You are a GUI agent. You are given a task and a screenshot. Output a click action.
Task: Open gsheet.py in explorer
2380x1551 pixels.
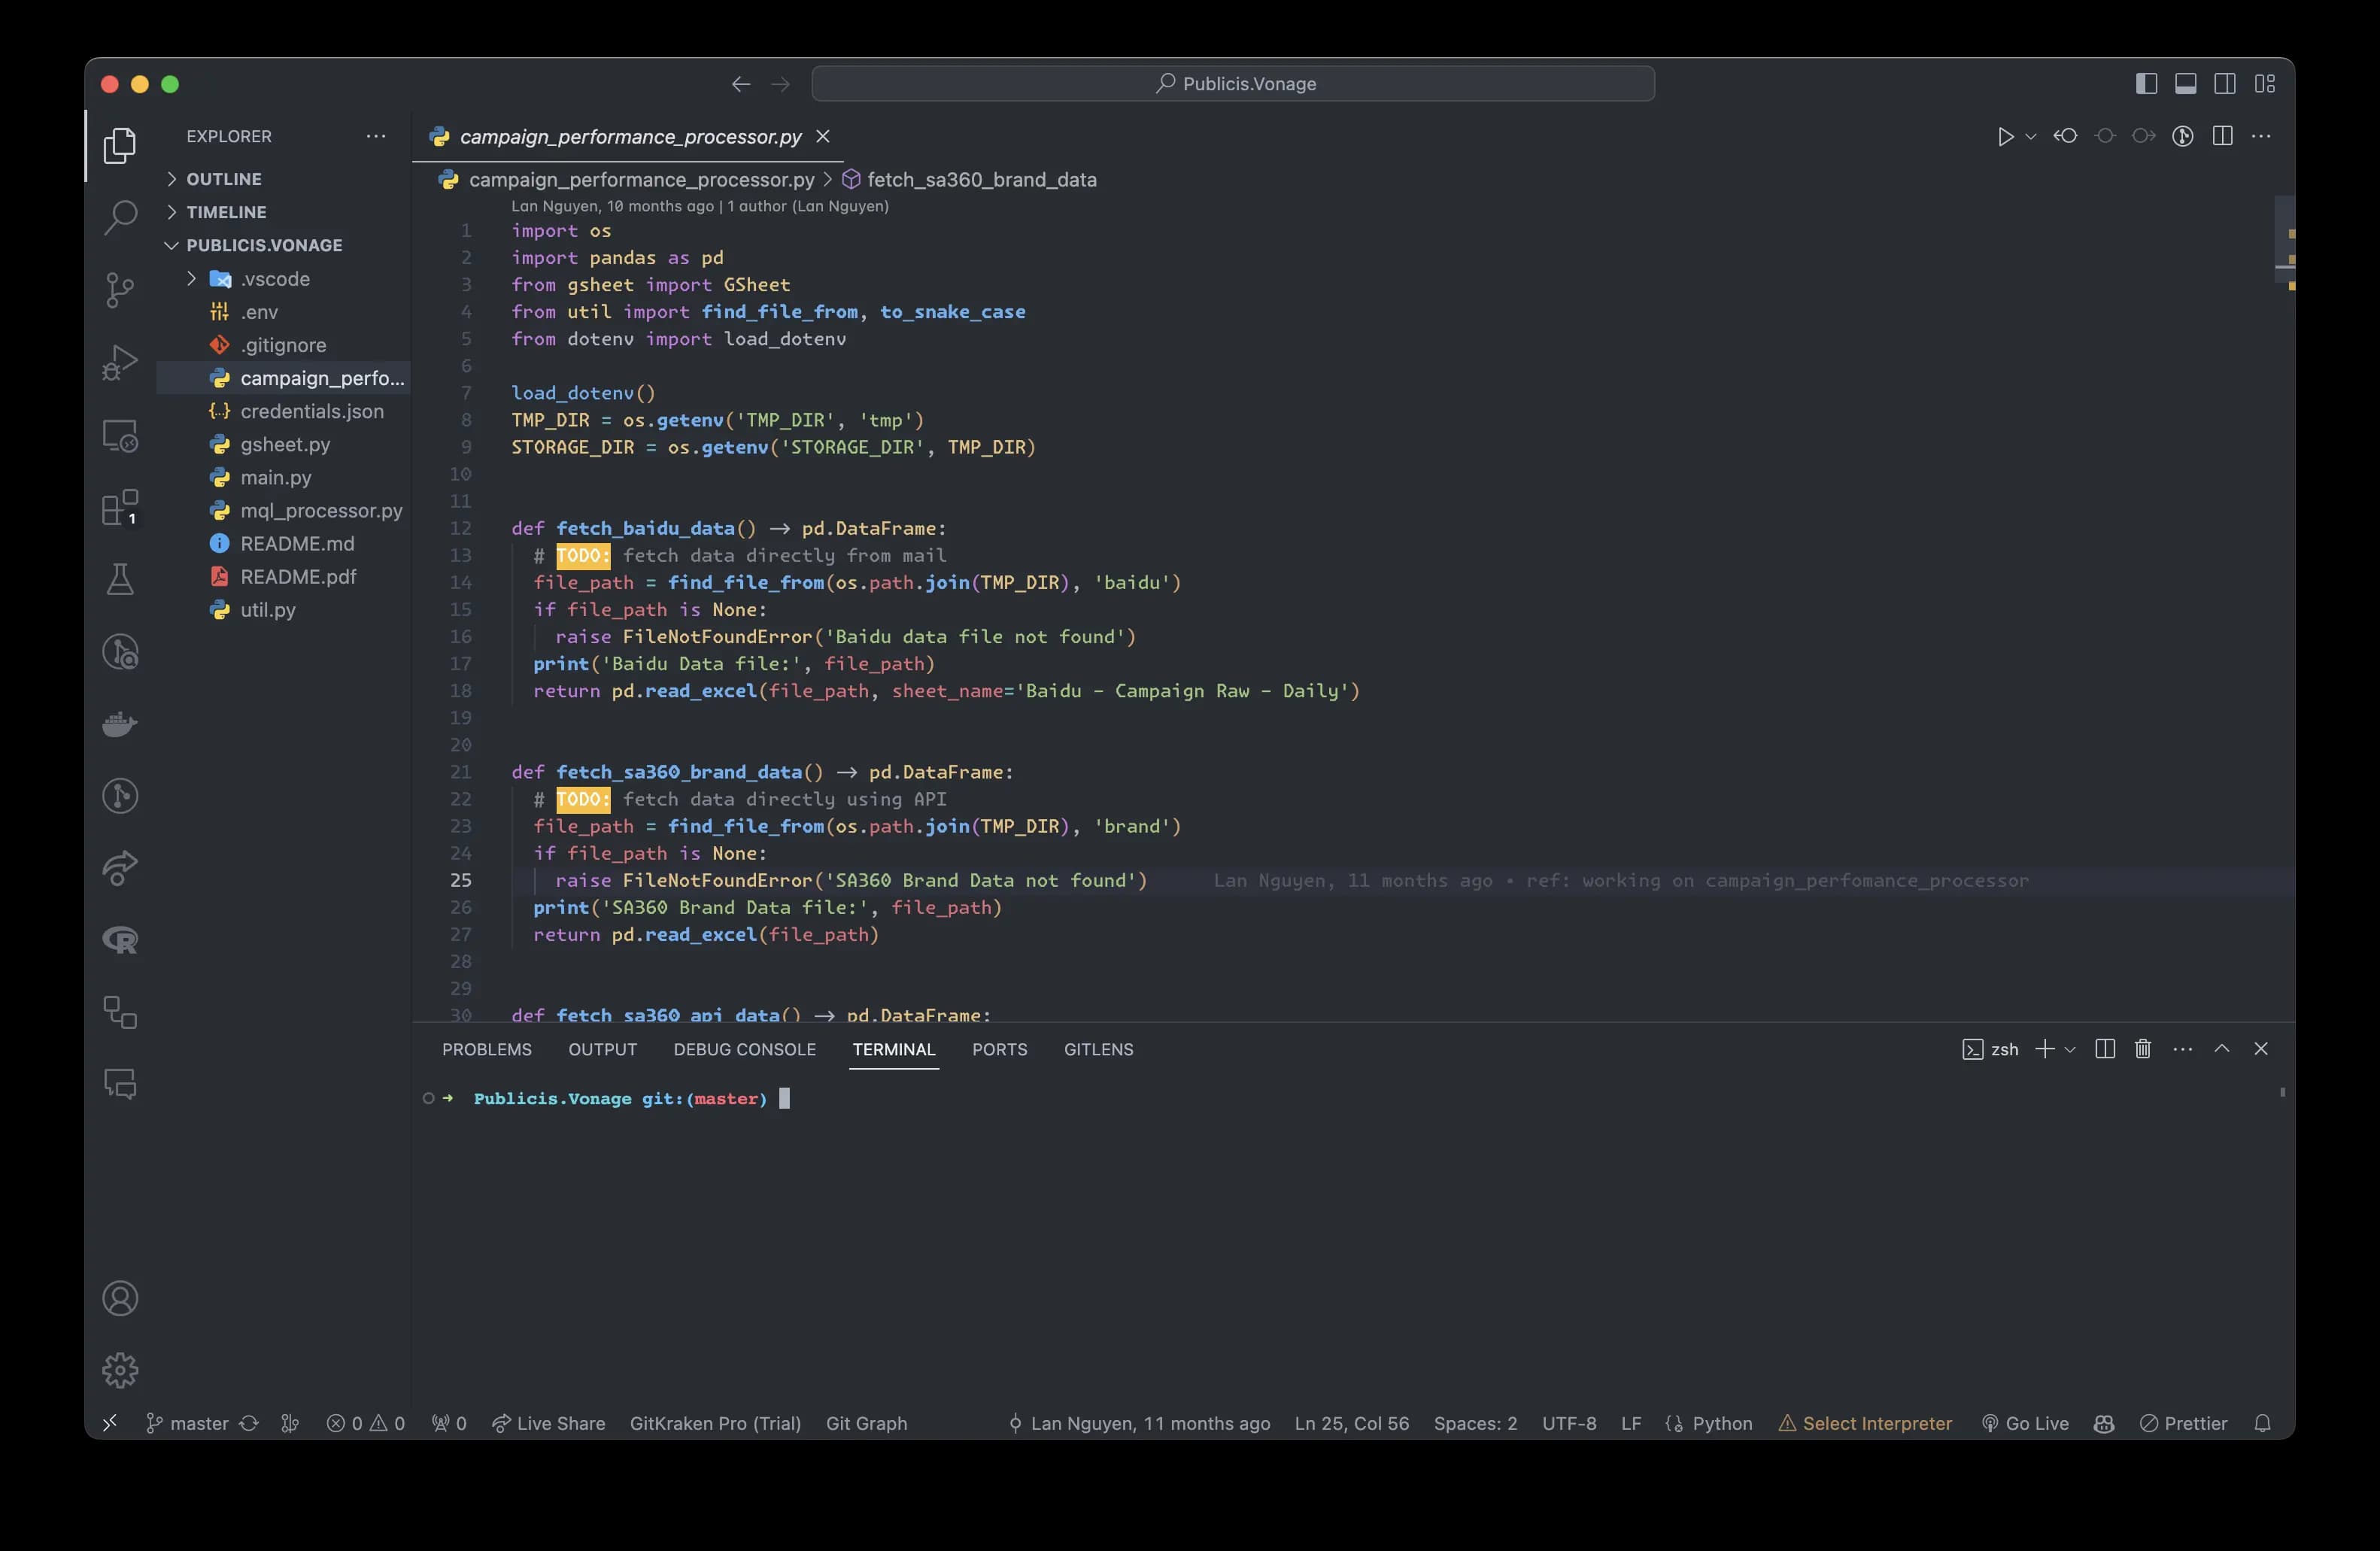(285, 444)
